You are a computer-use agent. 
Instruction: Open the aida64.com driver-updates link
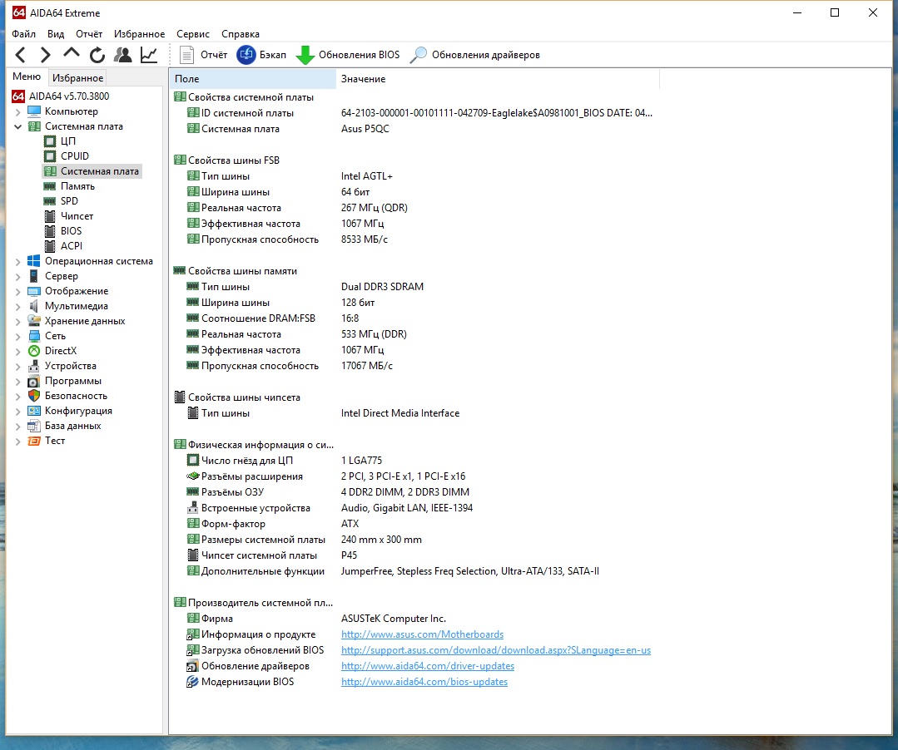pos(427,666)
